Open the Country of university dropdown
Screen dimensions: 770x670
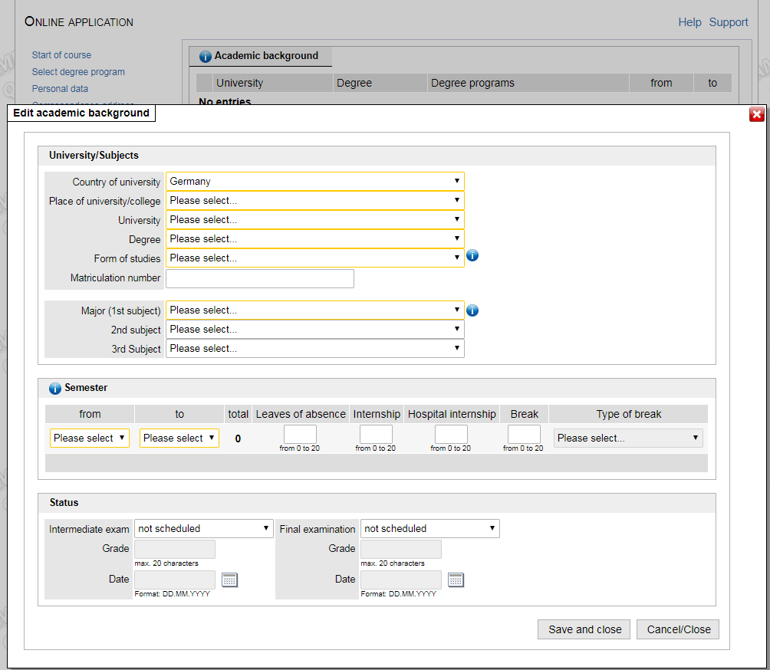tap(314, 181)
